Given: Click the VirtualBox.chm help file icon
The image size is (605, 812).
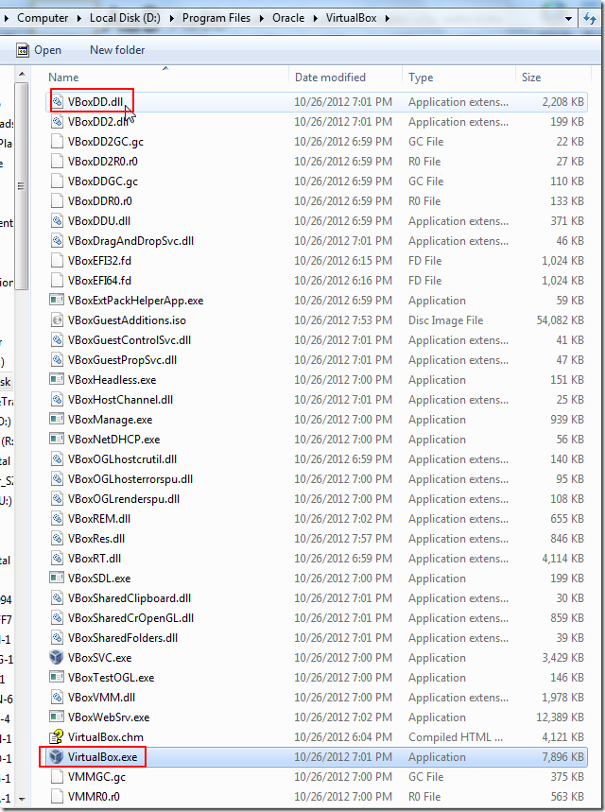Looking at the screenshot, I should pyautogui.click(x=56, y=737).
